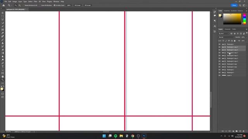This screenshot has height=139, width=248.
Task: Click the Fill Screen button
Action: coord(88,5)
